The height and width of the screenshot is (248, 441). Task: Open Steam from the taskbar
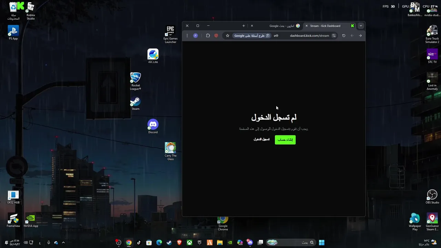pyautogui.click(x=169, y=242)
